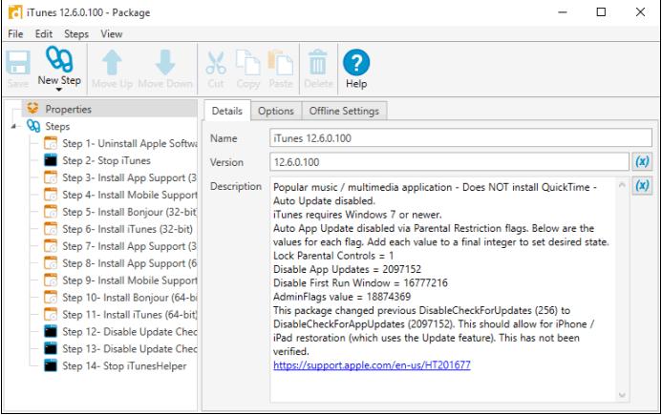This screenshot has height=415, width=662.
Task: Click the variable (x) button beside Description
Action: [642, 185]
